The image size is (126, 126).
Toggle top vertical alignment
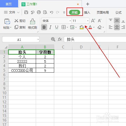pos(111,20)
